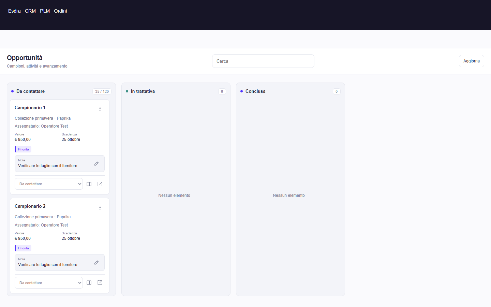Click the Priorità tag on Campionario 2
491x307 pixels.
[x=23, y=248]
